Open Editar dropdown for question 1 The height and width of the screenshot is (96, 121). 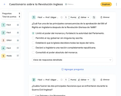coord(83,17)
